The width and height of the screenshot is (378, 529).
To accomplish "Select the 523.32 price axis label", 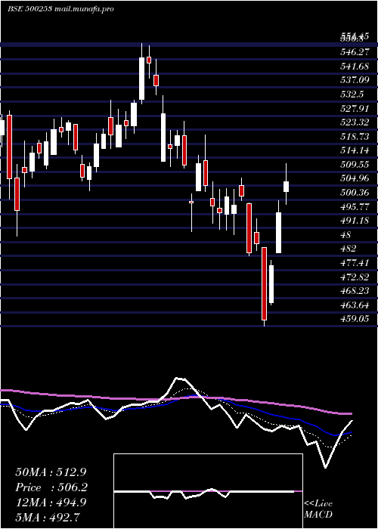I will 355,122.
